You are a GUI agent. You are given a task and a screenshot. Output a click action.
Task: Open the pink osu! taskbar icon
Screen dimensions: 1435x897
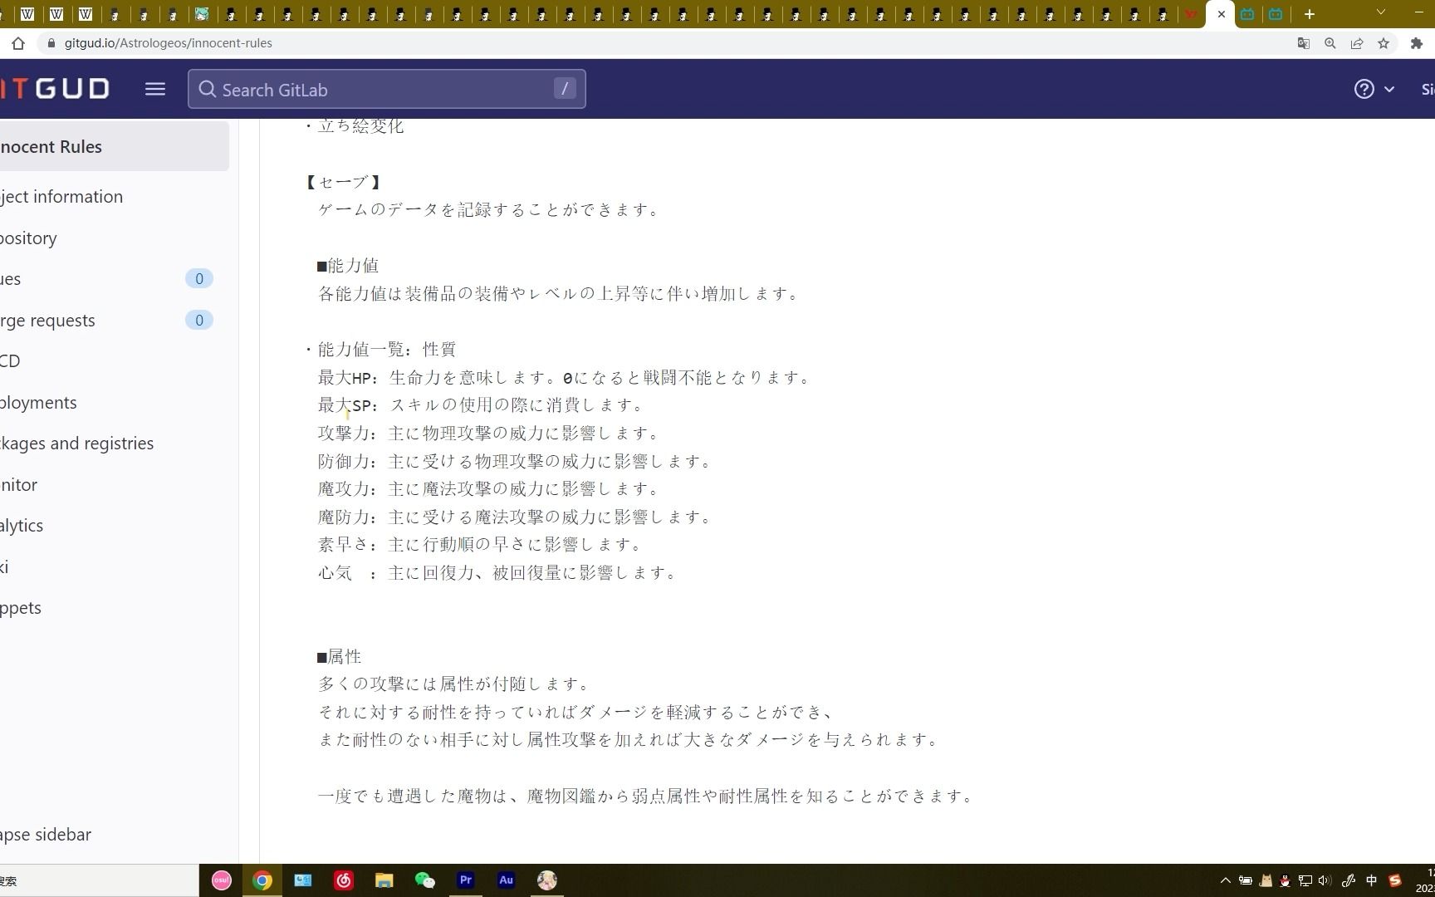(222, 880)
